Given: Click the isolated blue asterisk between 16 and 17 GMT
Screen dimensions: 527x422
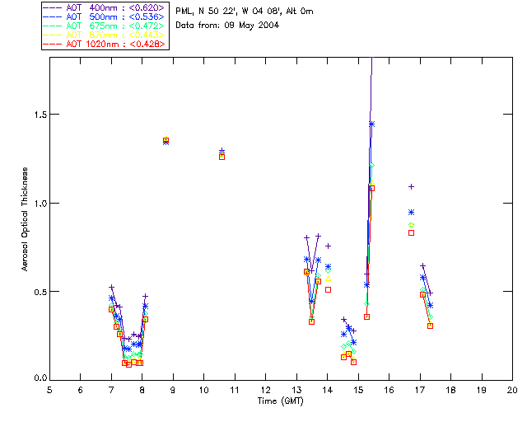Looking at the screenshot, I should (411, 213).
